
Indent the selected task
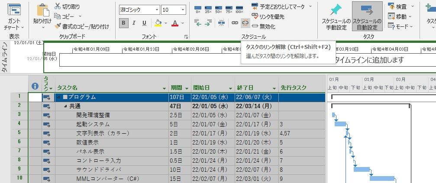tap(208, 23)
